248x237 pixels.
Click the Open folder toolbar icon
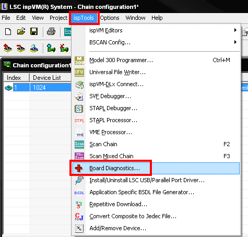pyautogui.click(x=21, y=31)
